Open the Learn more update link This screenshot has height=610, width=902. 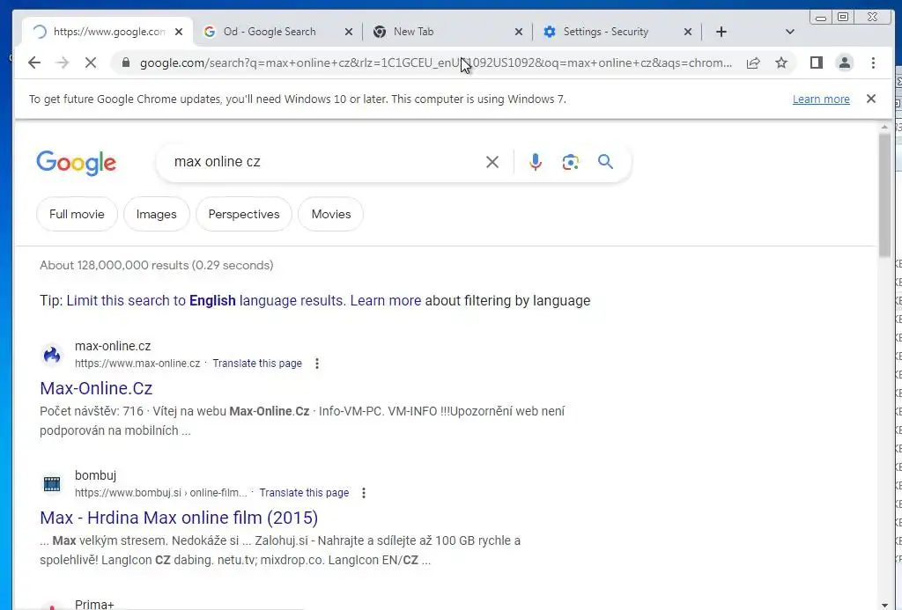[821, 99]
